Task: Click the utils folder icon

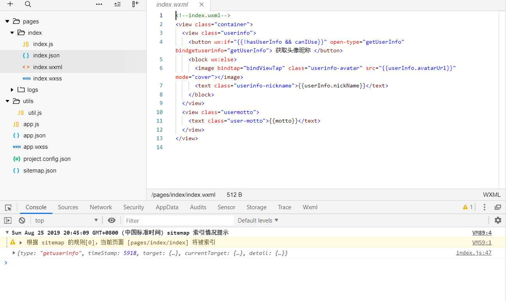Action: 16,101
